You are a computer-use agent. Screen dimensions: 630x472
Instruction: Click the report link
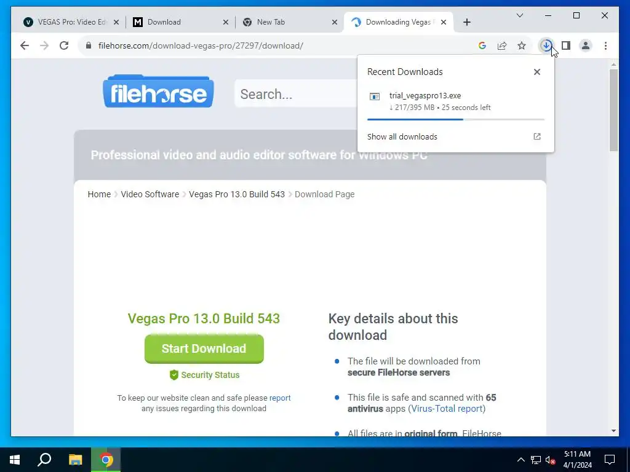pos(280,398)
